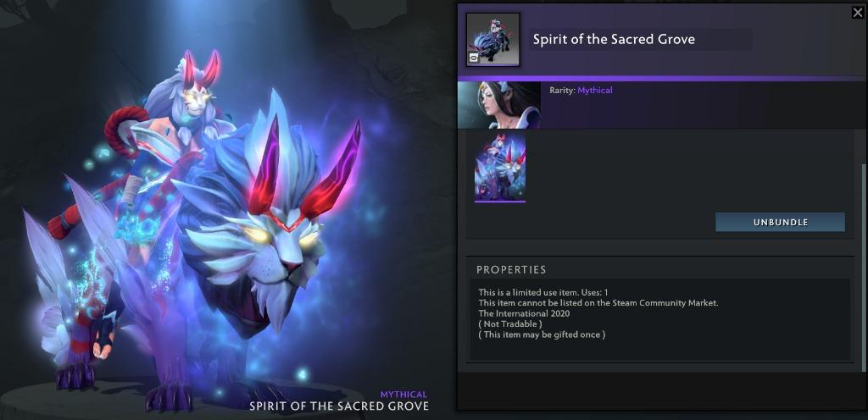Close the item details panel
The height and width of the screenshot is (420, 868).
click(858, 12)
